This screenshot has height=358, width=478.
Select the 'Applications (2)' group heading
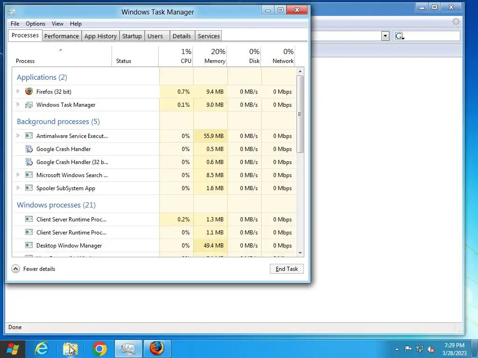pos(42,77)
